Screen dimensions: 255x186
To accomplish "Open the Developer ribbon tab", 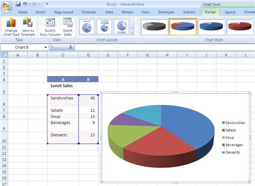I will pos(166,12).
